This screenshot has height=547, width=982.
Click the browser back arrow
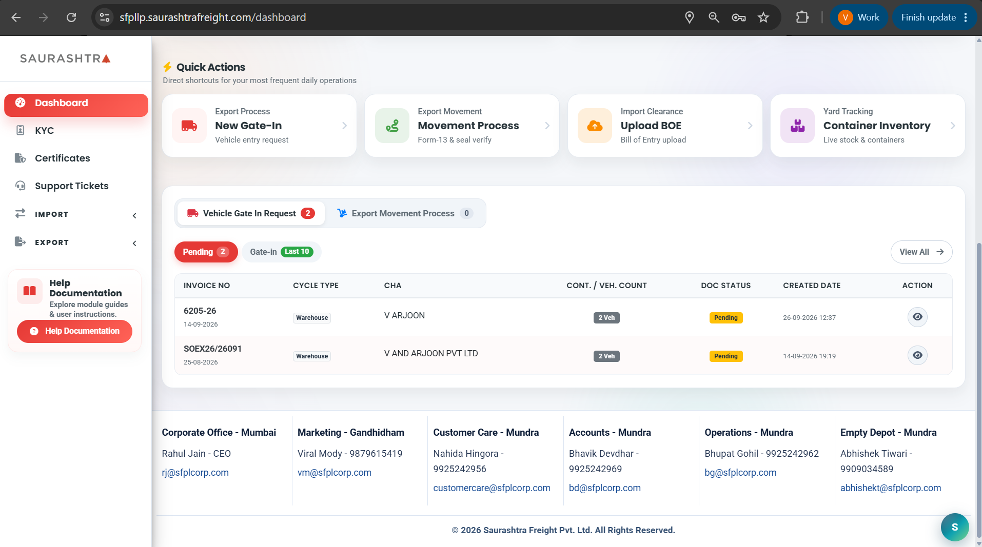click(x=16, y=17)
